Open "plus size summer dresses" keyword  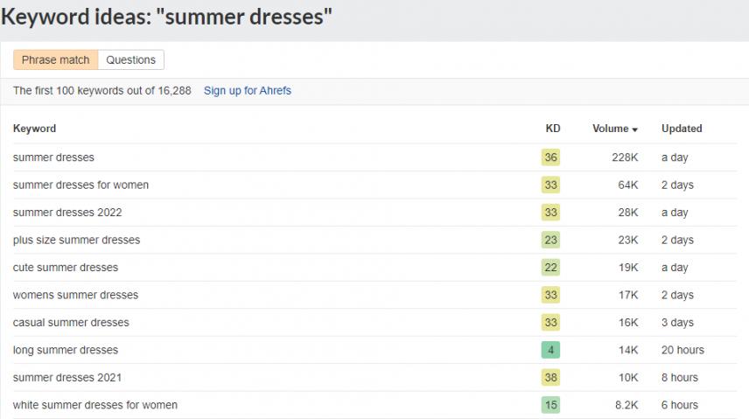[x=76, y=240]
